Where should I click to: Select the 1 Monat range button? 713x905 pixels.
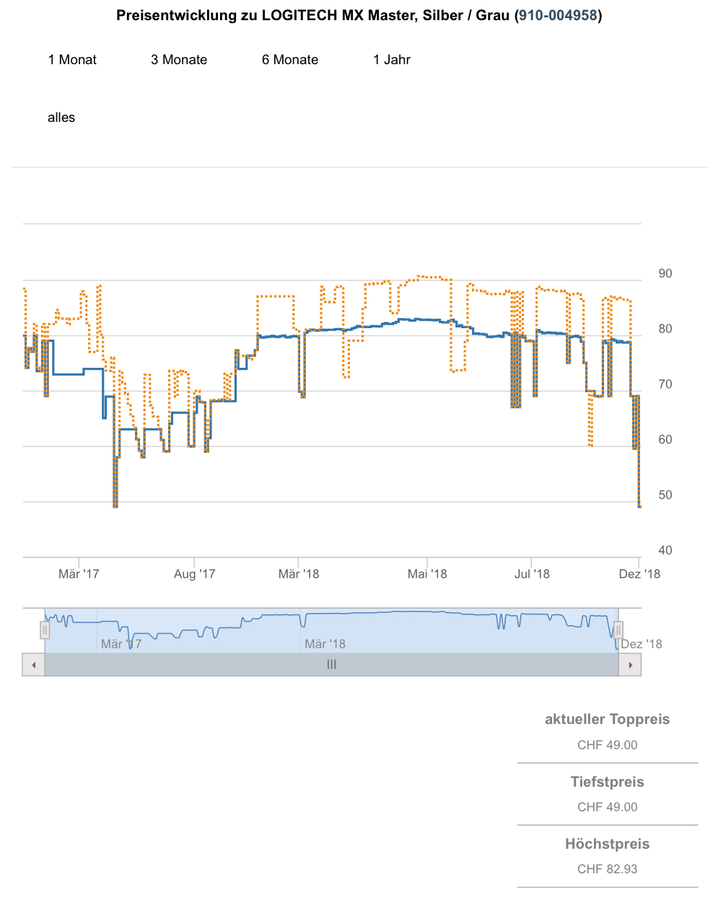point(72,60)
